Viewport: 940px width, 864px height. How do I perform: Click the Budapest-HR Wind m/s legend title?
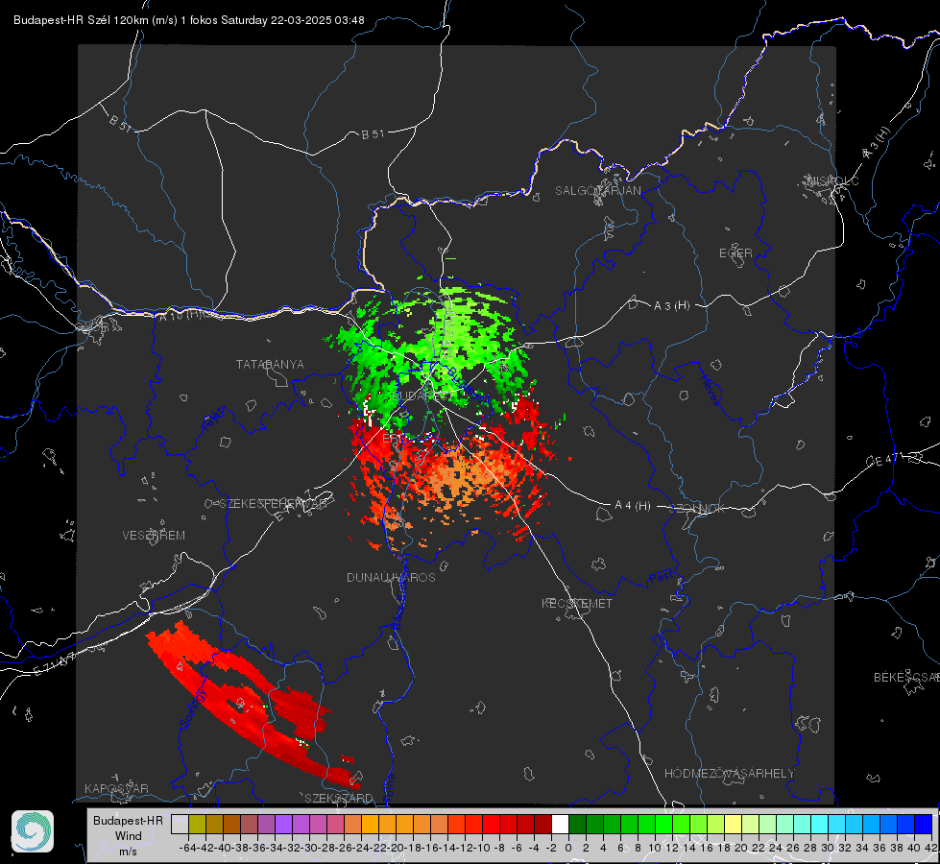click(x=128, y=836)
